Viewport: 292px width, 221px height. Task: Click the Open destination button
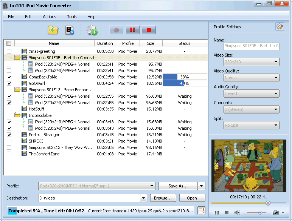pyautogui.click(x=192, y=198)
